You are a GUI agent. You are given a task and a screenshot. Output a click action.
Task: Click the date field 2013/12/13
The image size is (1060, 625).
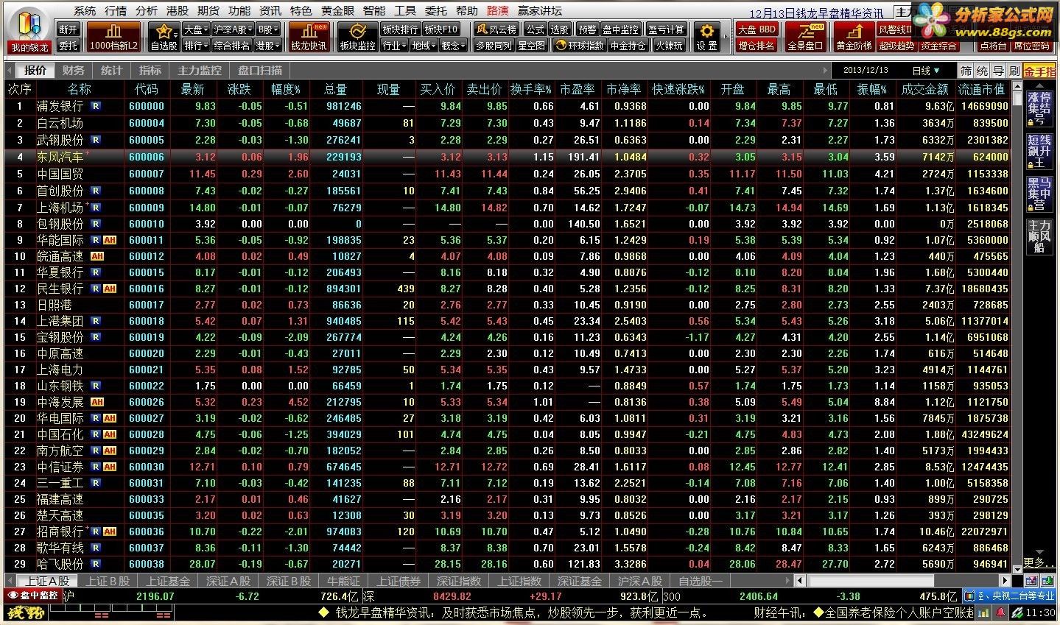866,71
